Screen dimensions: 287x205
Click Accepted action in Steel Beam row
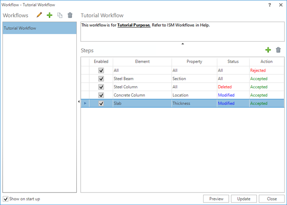point(267,79)
